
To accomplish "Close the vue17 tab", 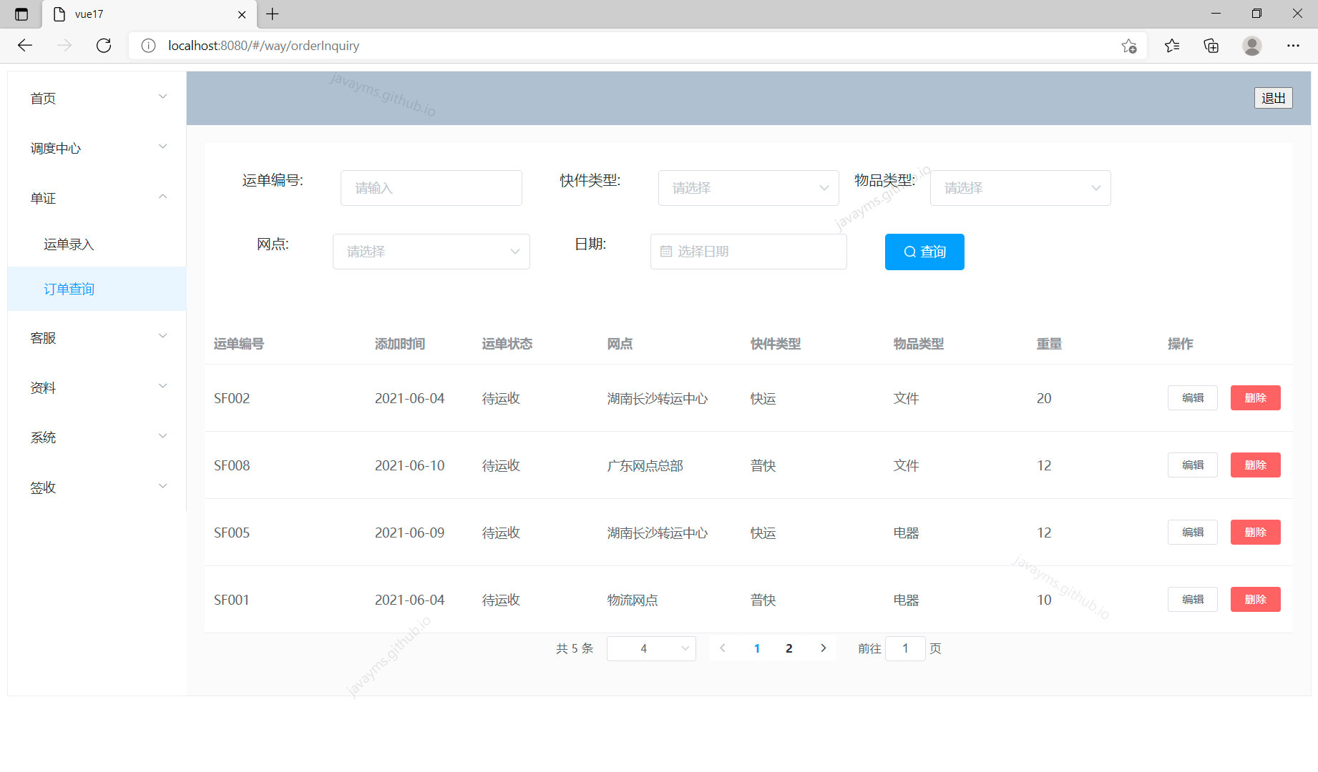I will (x=242, y=14).
